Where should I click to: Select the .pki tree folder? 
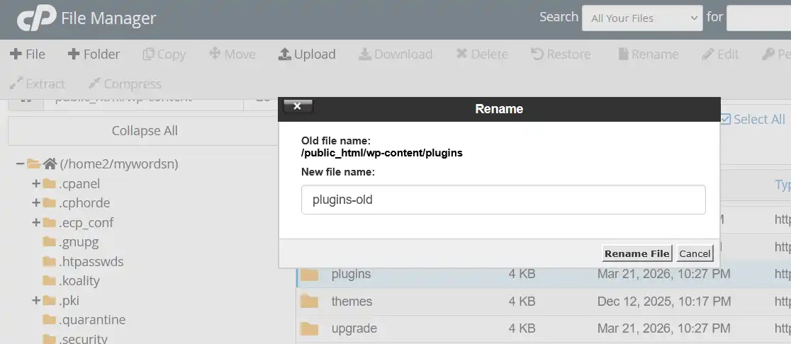point(69,301)
